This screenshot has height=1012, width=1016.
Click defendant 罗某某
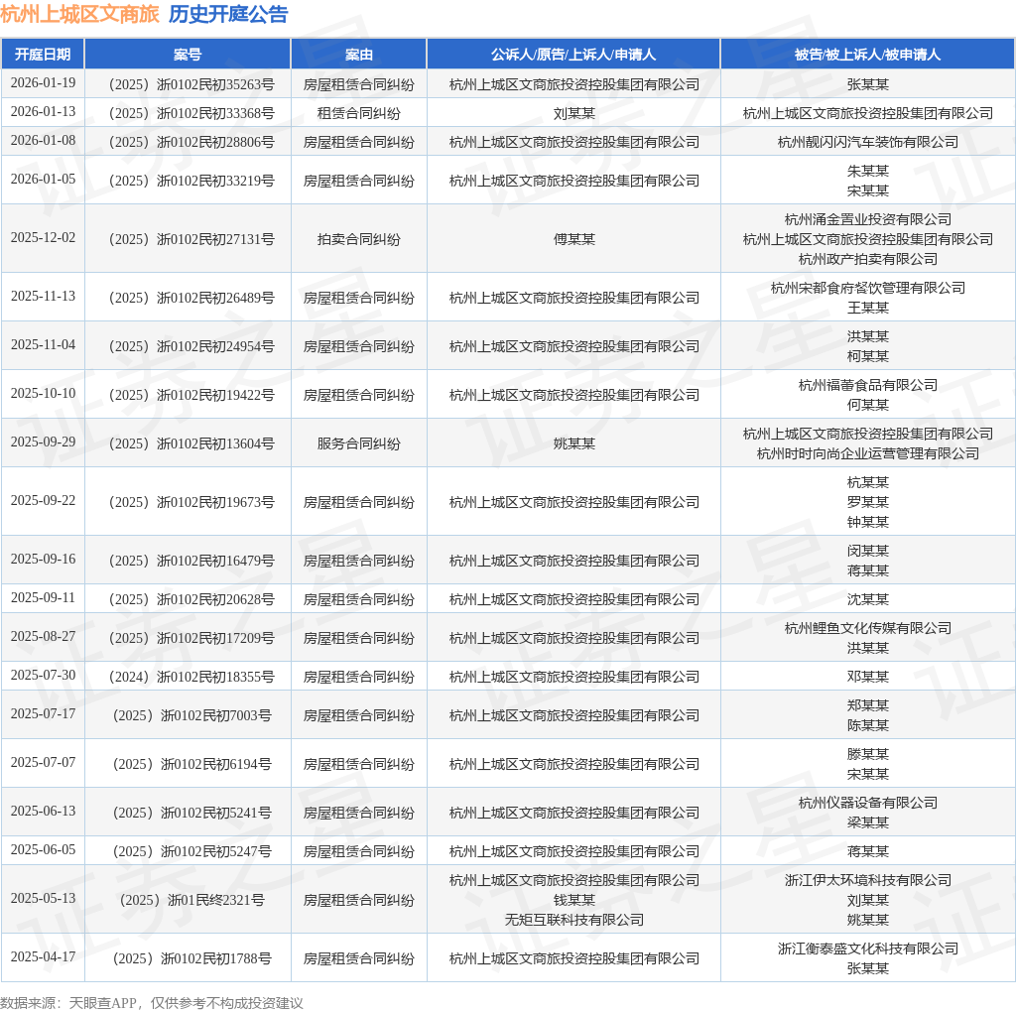(867, 502)
